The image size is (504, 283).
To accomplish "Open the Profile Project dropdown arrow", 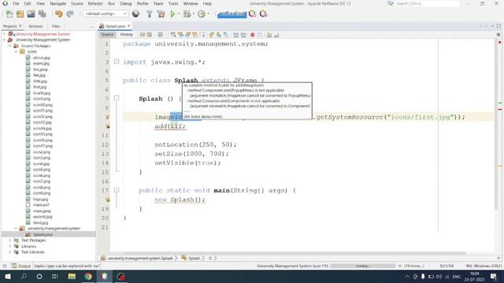I will pyautogui.click(x=208, y=14).
